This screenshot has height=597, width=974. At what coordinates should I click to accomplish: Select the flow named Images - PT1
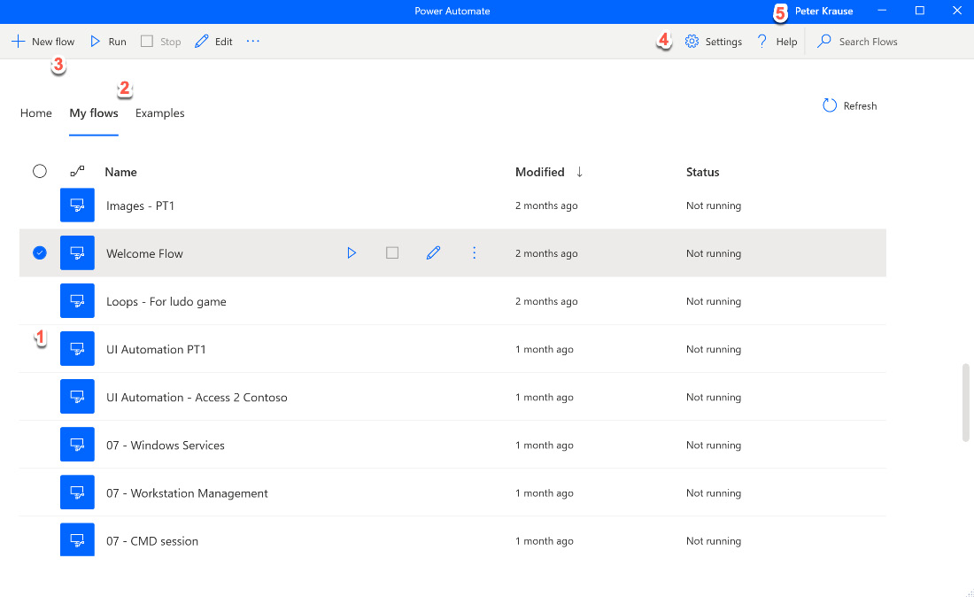click(x=141, y=205)
